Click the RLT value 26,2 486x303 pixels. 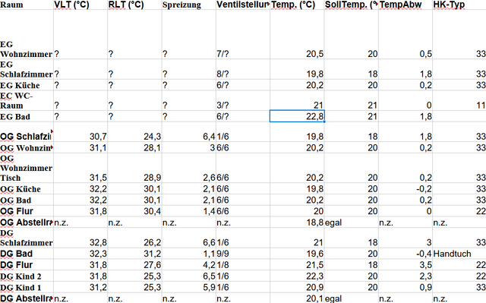134,238
